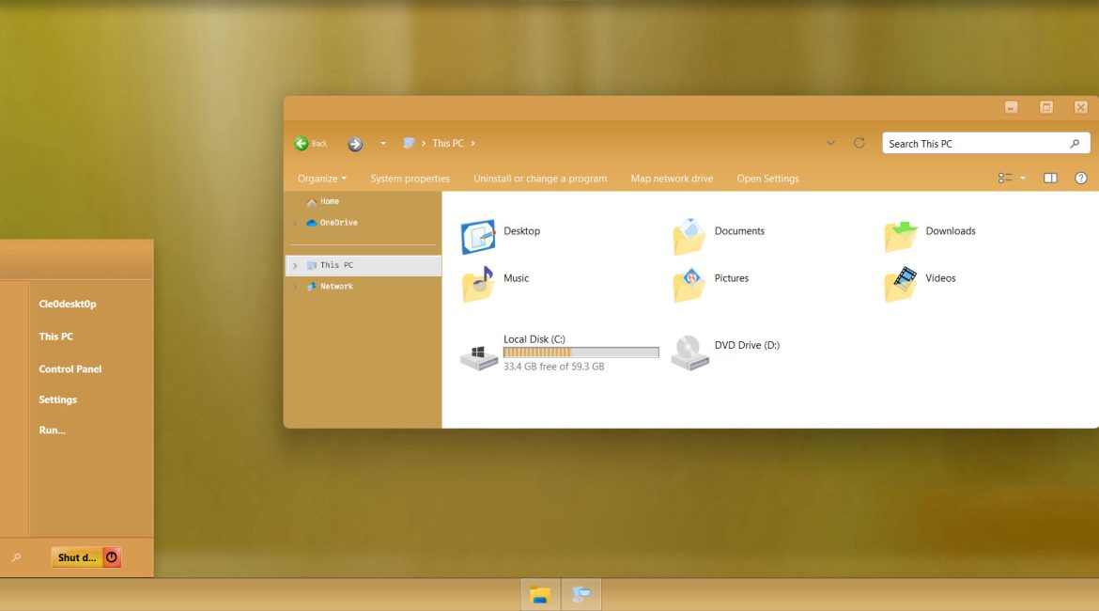Click the Refresh icon in address bar
The width and height of the screenshot is (1099, 611).
[x=859, y=143]
